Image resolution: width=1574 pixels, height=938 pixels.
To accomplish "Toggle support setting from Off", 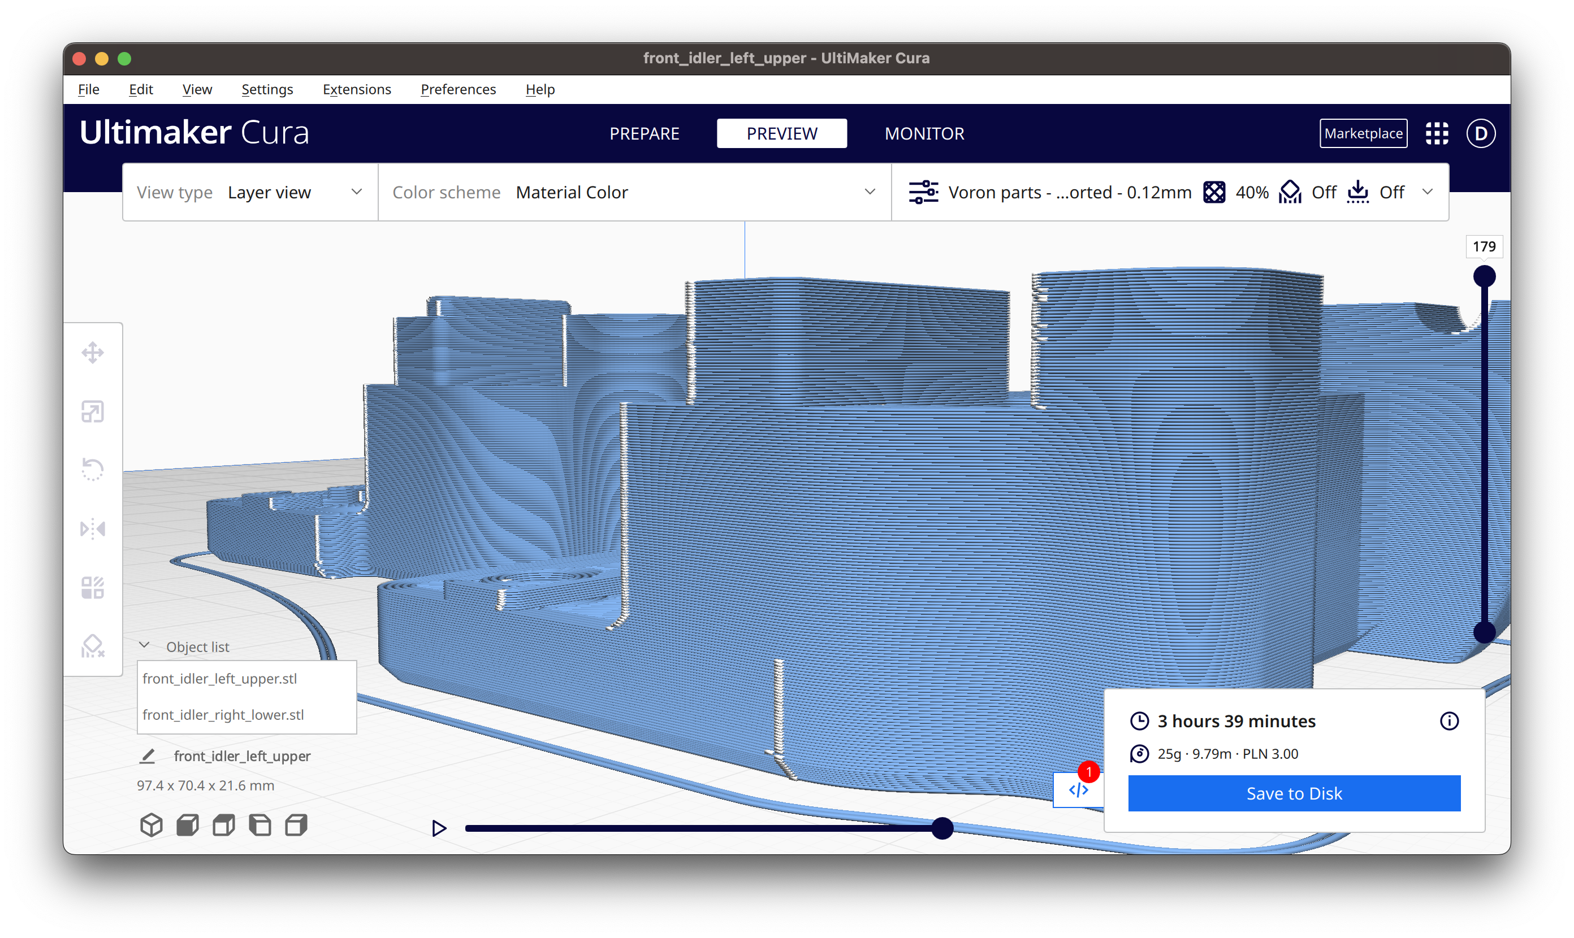I will pyautogui.click(x=1308, y=192).
